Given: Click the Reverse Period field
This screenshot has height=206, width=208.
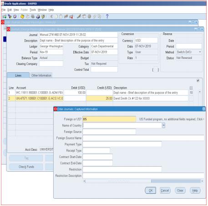Looking at the screenshot, I should 189,46.
